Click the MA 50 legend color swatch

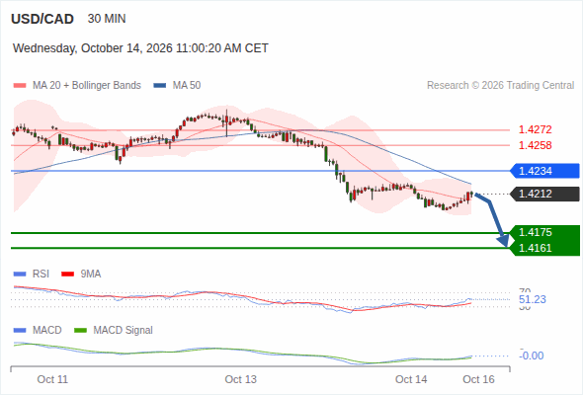click(160, 86)
